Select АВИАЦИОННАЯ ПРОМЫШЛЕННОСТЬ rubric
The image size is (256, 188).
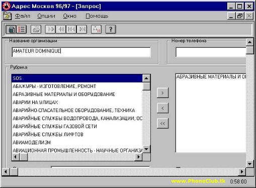(77, 150)
